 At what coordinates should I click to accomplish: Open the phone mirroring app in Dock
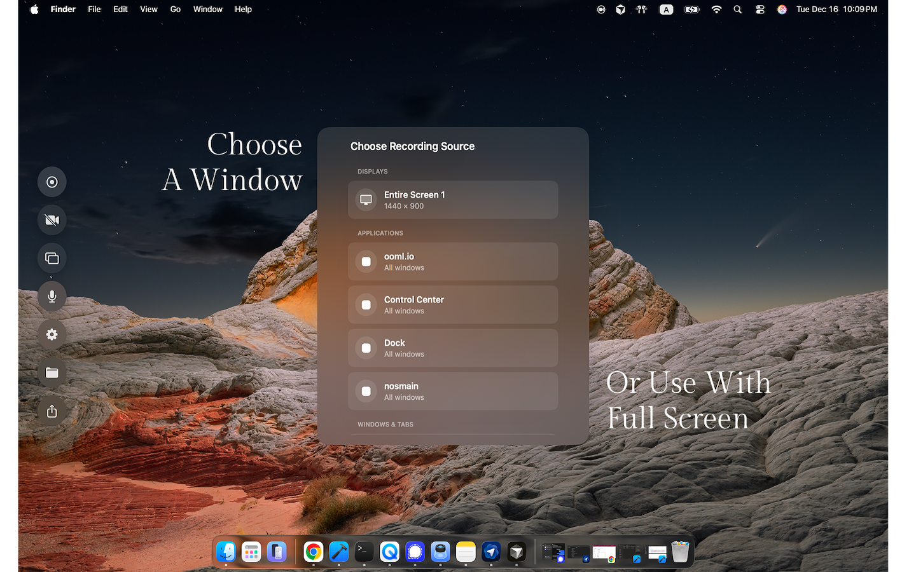coord(277,552)
